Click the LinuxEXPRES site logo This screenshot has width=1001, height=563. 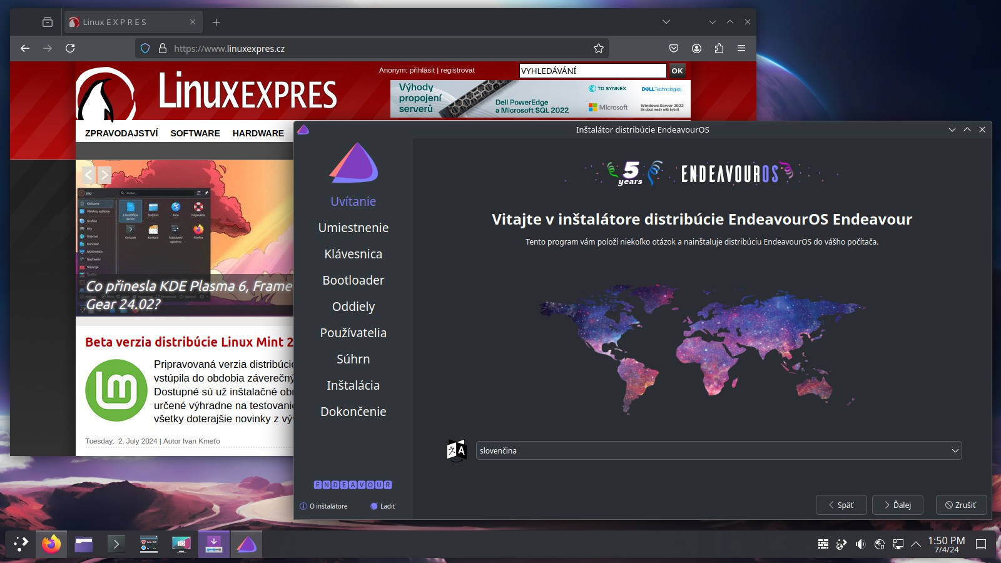(x=206, y=94)
